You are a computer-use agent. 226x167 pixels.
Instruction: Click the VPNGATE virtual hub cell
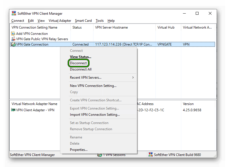pyautogui.click(x=165, y=44)
